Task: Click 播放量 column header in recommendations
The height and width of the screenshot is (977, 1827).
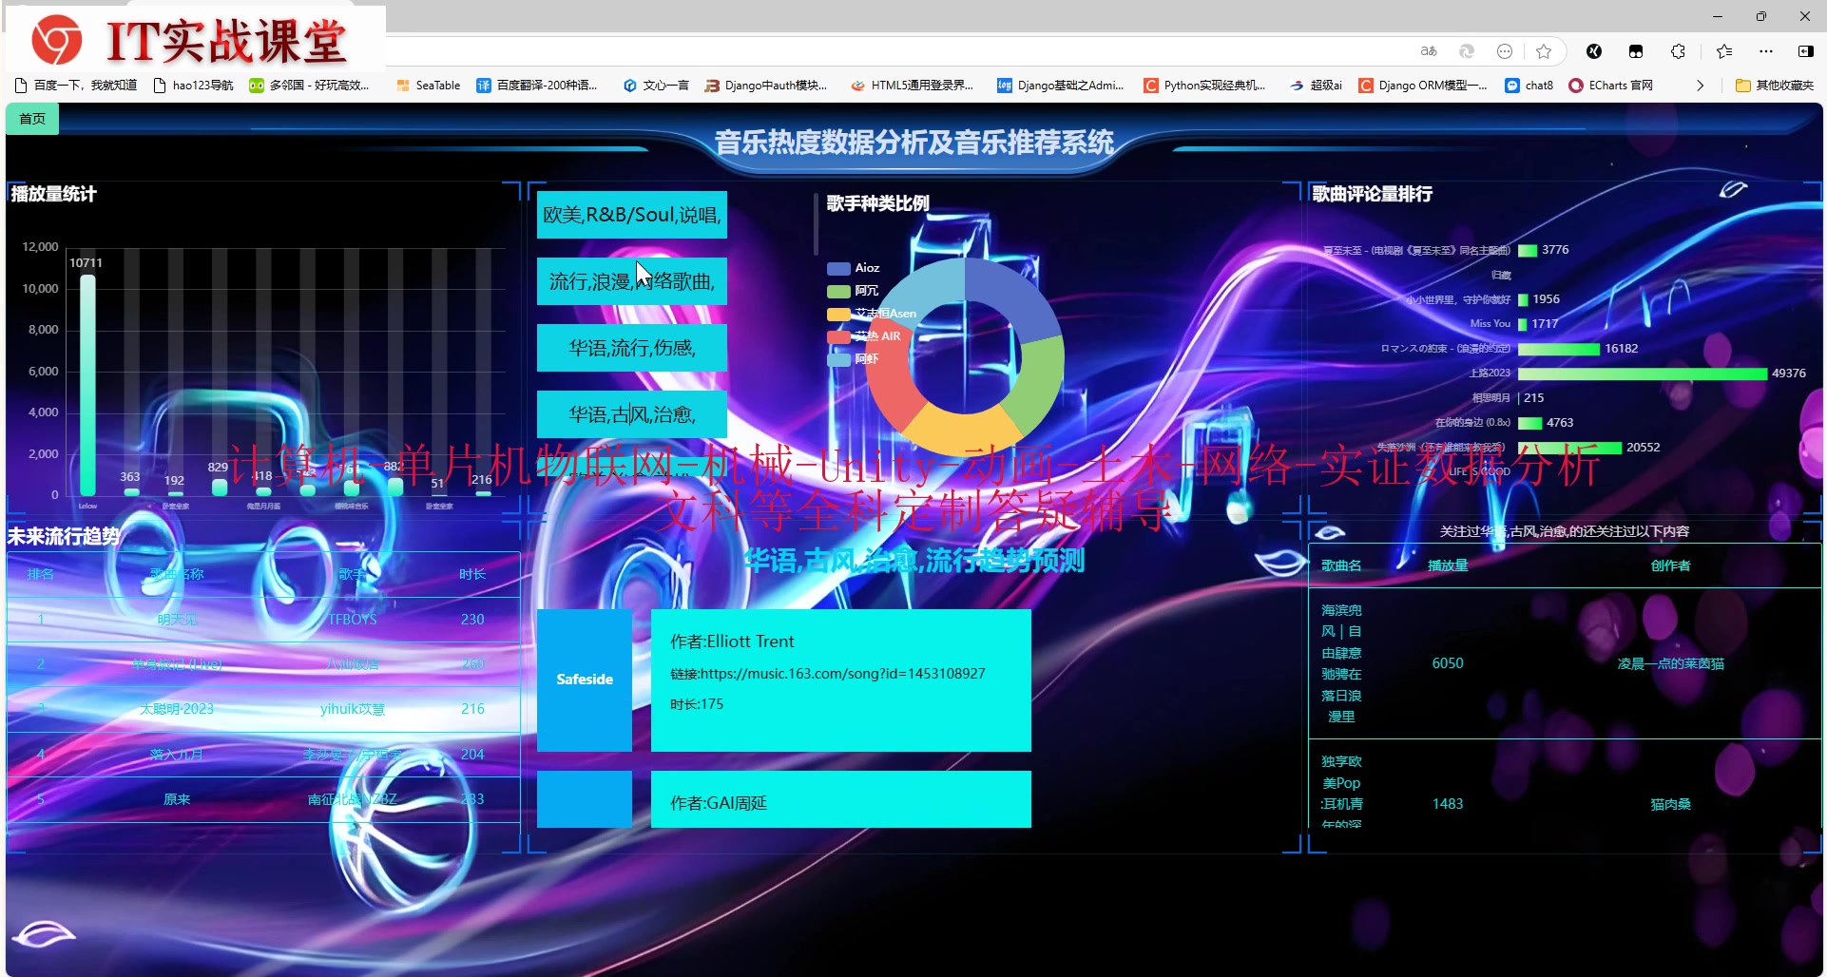Action: pyautogui.click(x=1448, y=565)
